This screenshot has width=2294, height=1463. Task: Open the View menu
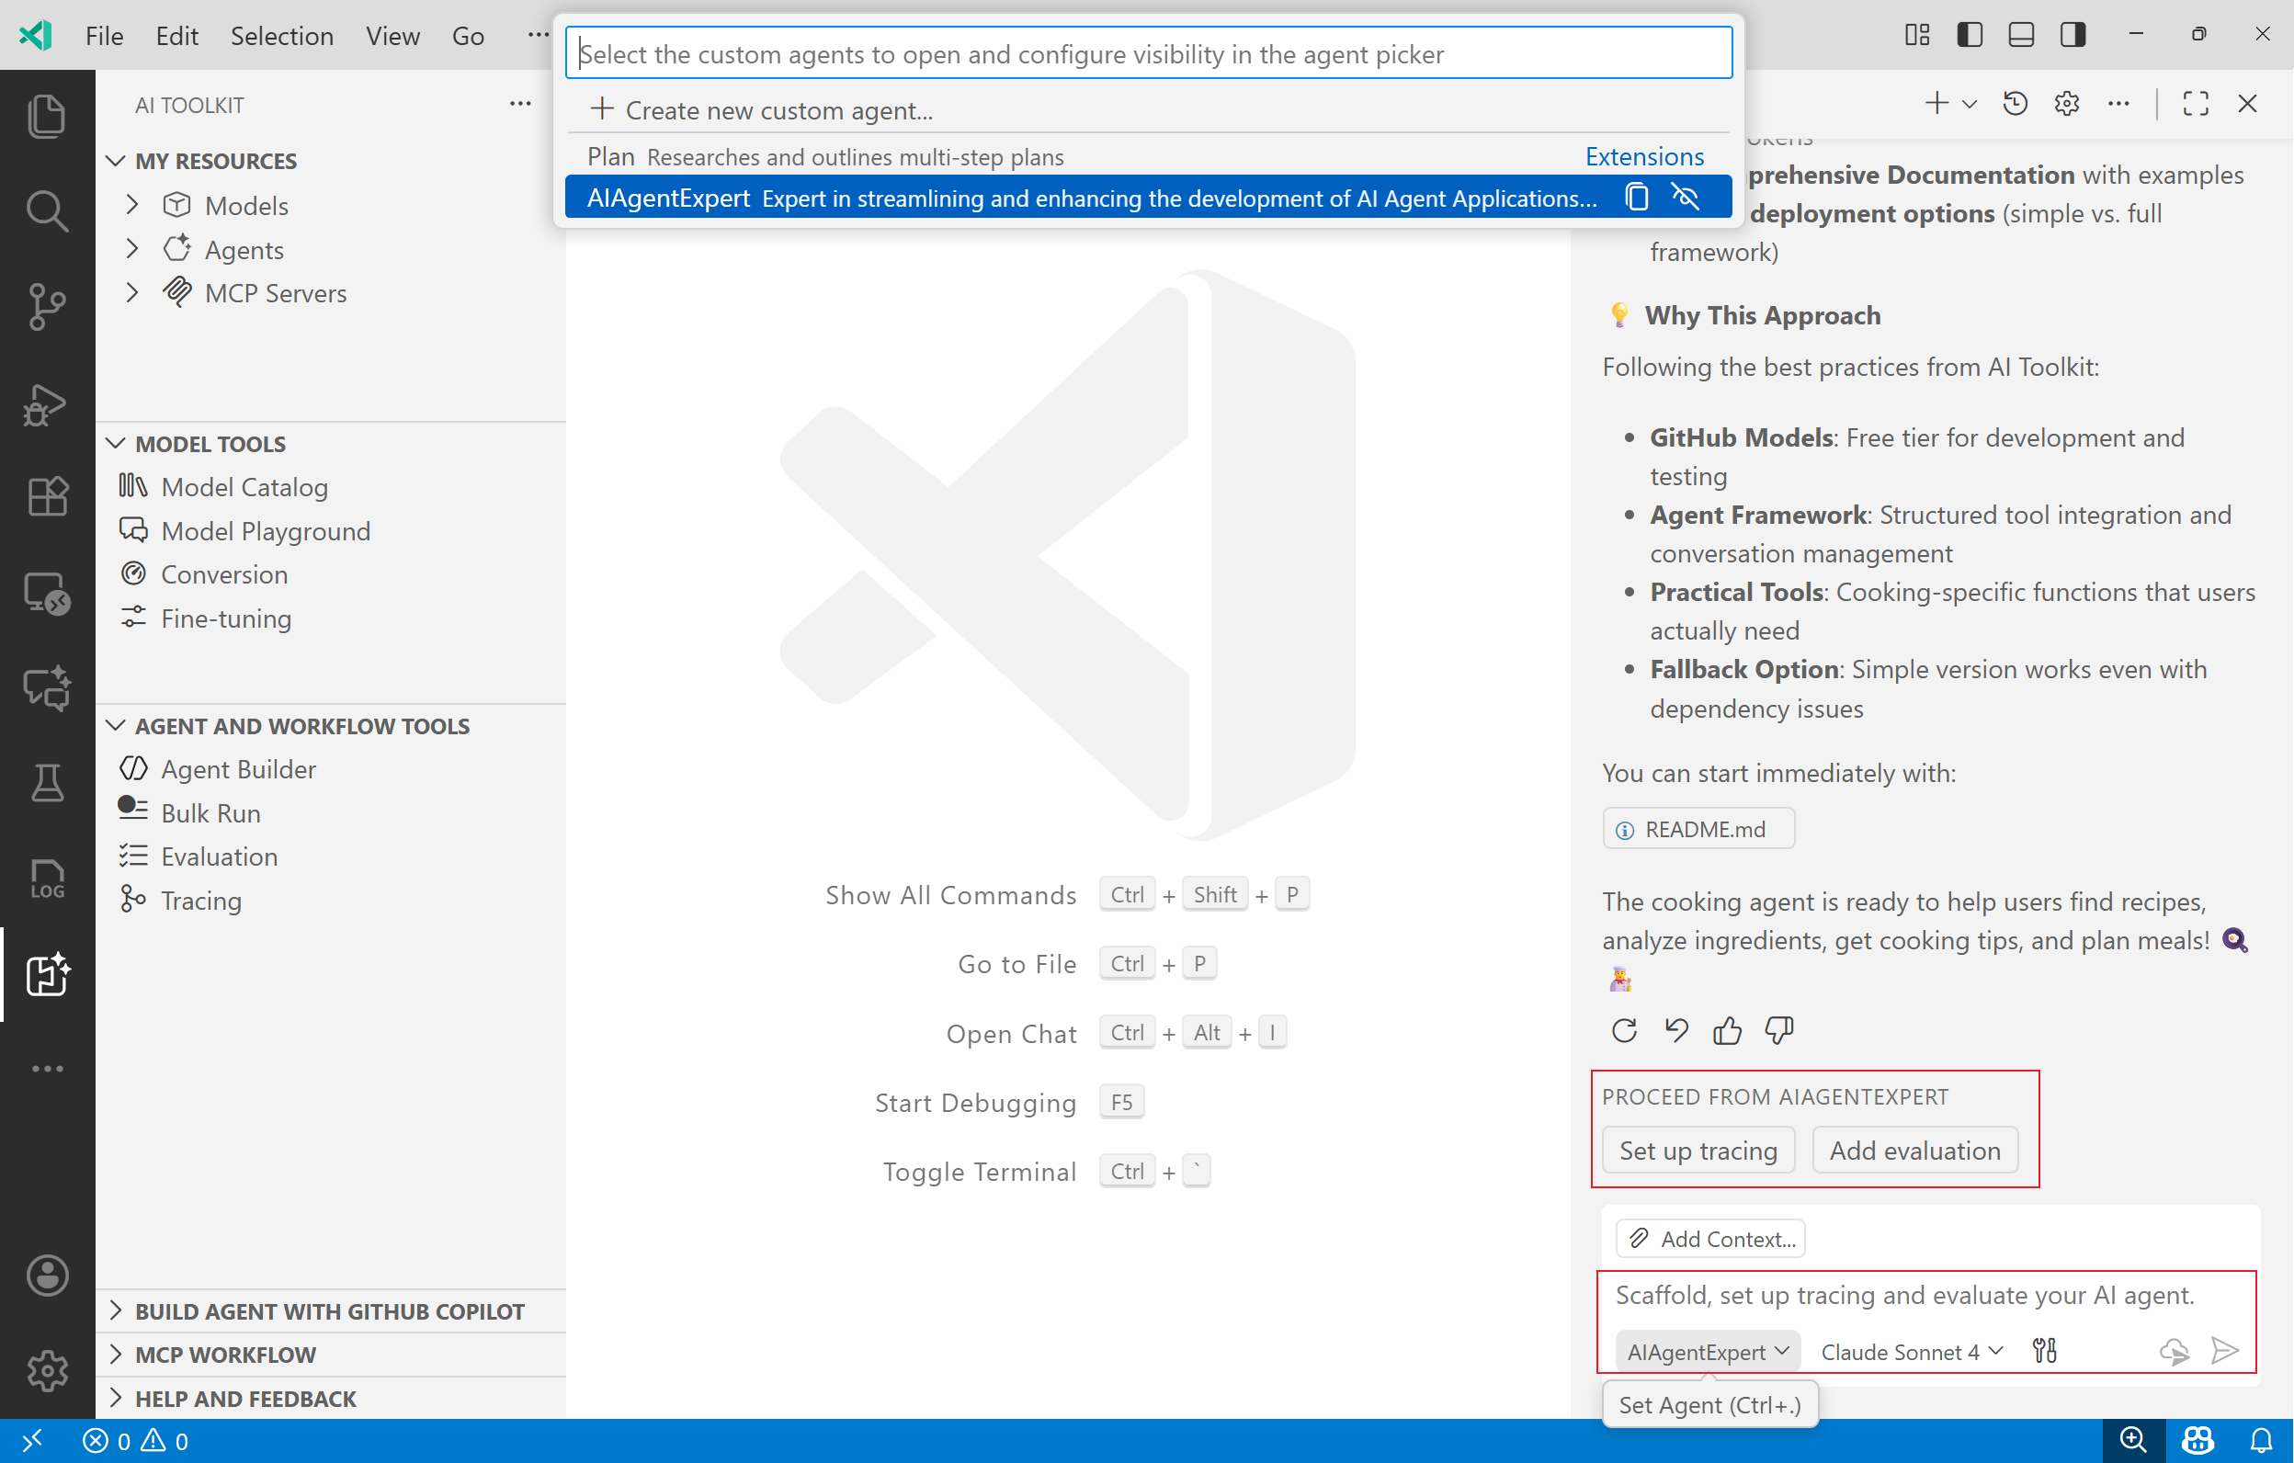392,35
